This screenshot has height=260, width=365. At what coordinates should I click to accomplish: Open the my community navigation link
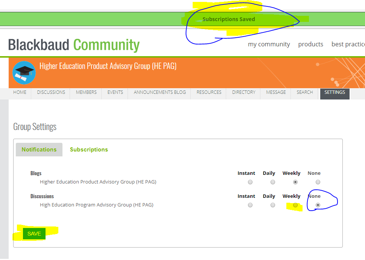269,44
